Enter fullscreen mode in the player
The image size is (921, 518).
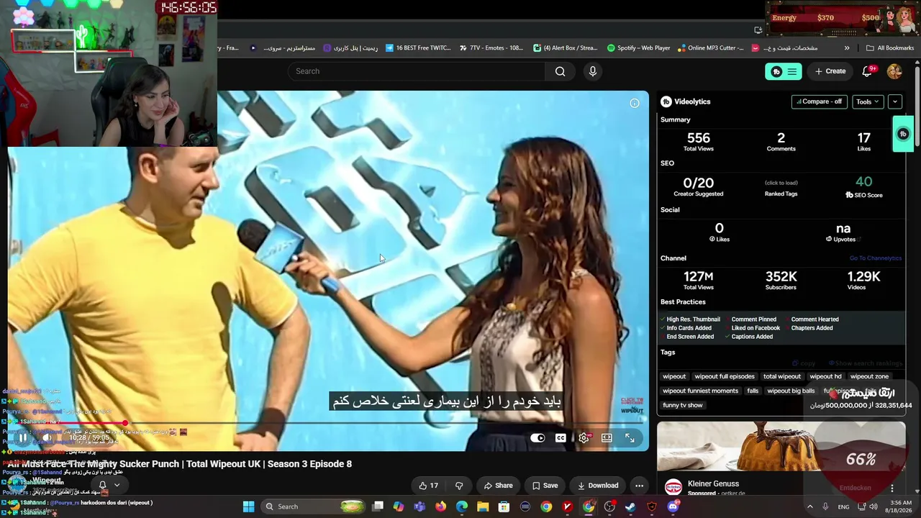click(x=630, y=437)
